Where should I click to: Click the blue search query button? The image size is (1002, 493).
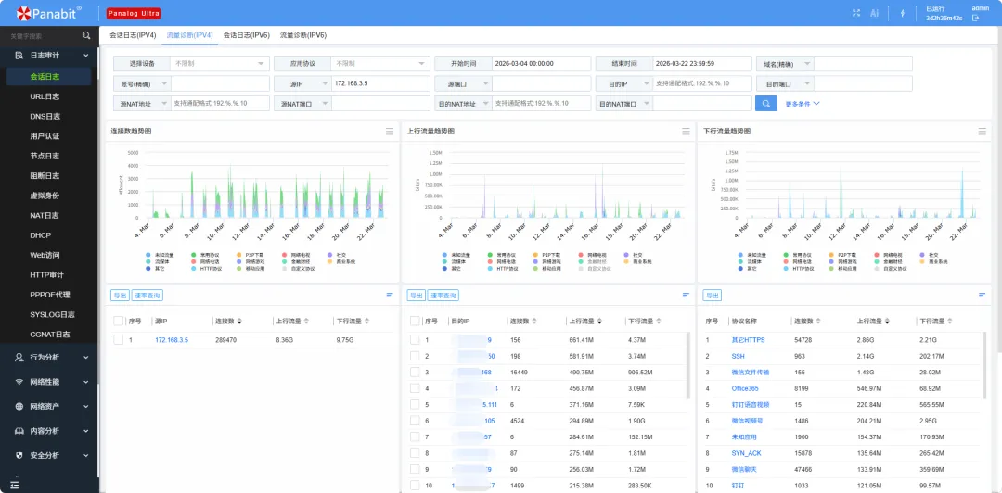(x=765, y=104)
